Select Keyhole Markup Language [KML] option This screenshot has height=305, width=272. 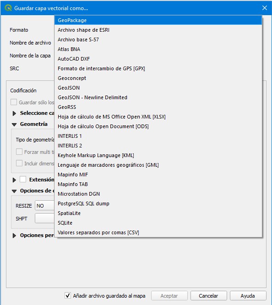(158, 155)
